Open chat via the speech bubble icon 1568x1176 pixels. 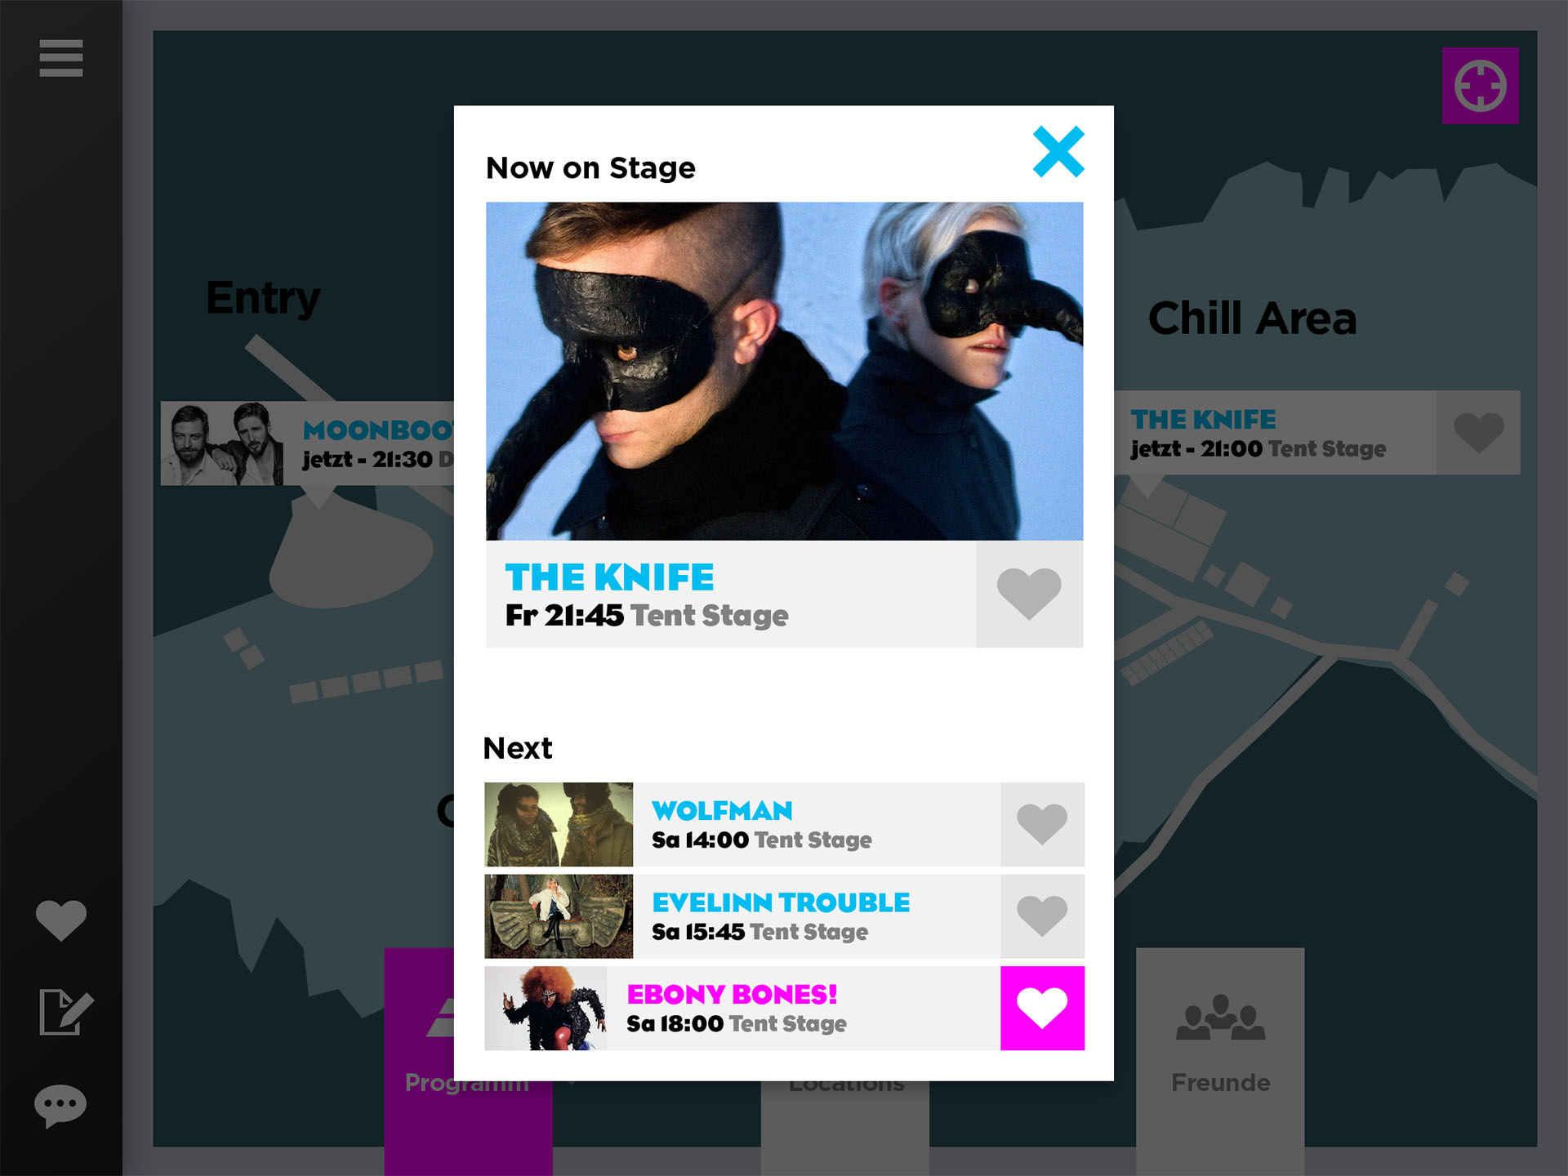[60, 1107]
